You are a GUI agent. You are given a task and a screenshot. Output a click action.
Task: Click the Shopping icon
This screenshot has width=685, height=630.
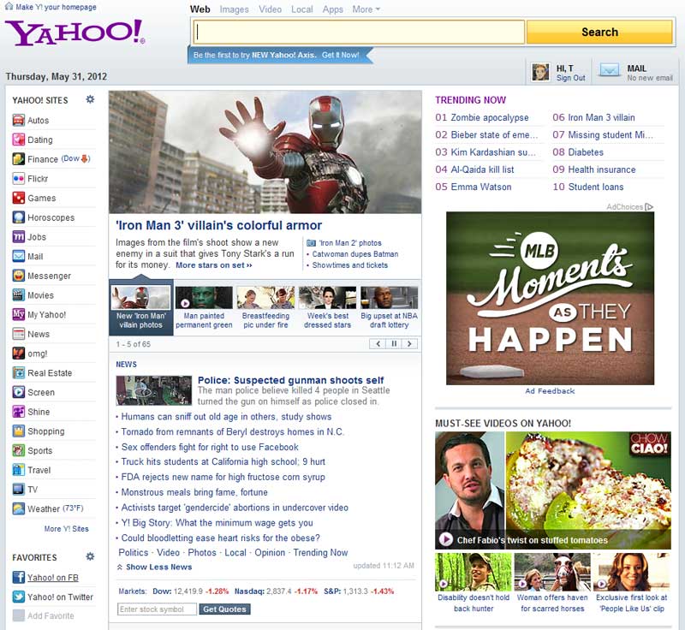coord(18,431)
